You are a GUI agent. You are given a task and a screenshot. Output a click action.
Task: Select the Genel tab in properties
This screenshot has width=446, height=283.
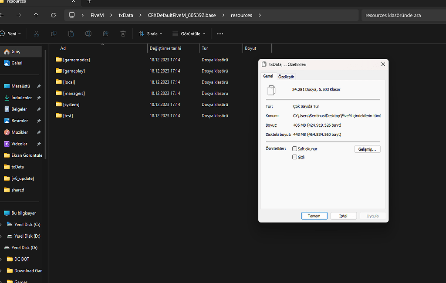point(268,76)
